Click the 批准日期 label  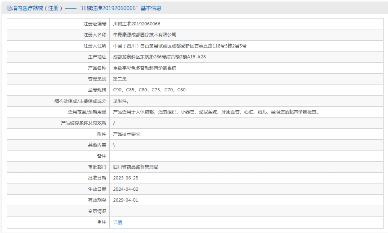click(x=97, y=178)
